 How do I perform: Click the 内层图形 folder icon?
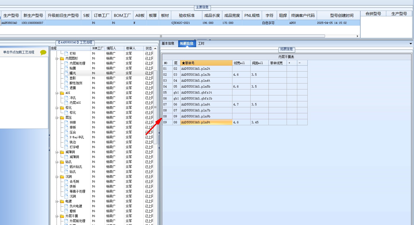(62, 59)
